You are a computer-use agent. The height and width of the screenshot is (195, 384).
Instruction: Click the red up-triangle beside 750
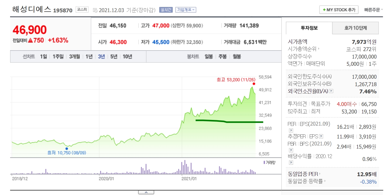30,40
